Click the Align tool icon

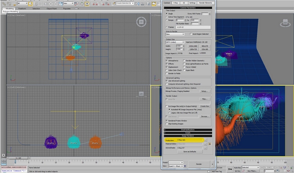tap(143, 4)
